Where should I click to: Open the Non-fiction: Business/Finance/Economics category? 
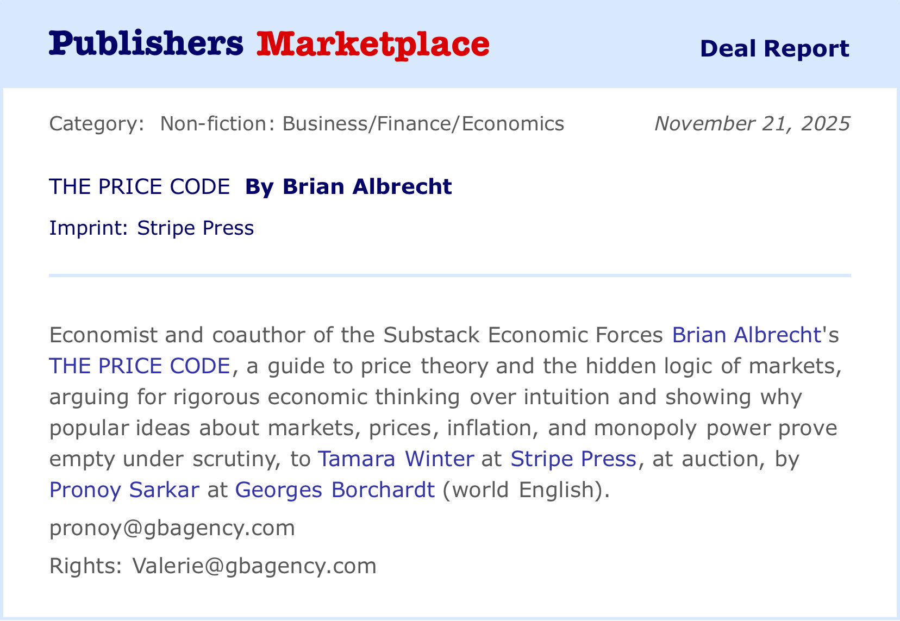coord(362,124)
